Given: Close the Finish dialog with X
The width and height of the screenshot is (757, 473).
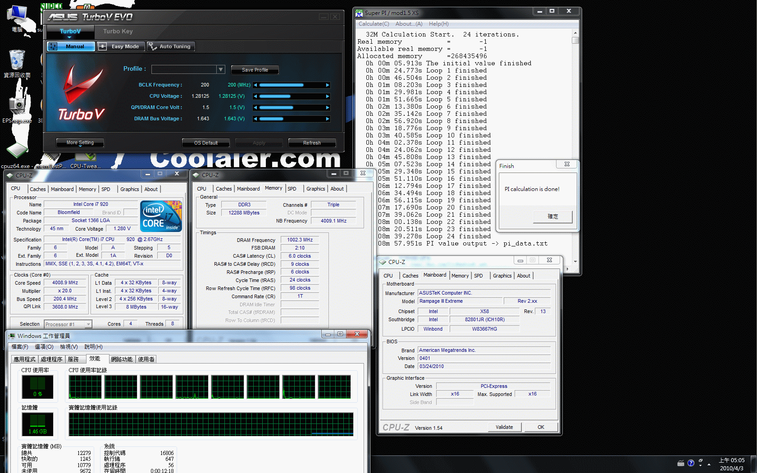Looking at the screenshot, I should point(567,164).
